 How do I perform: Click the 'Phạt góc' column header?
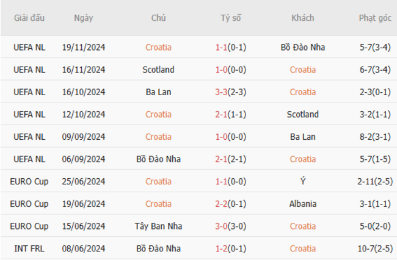(x=375, y=18)
